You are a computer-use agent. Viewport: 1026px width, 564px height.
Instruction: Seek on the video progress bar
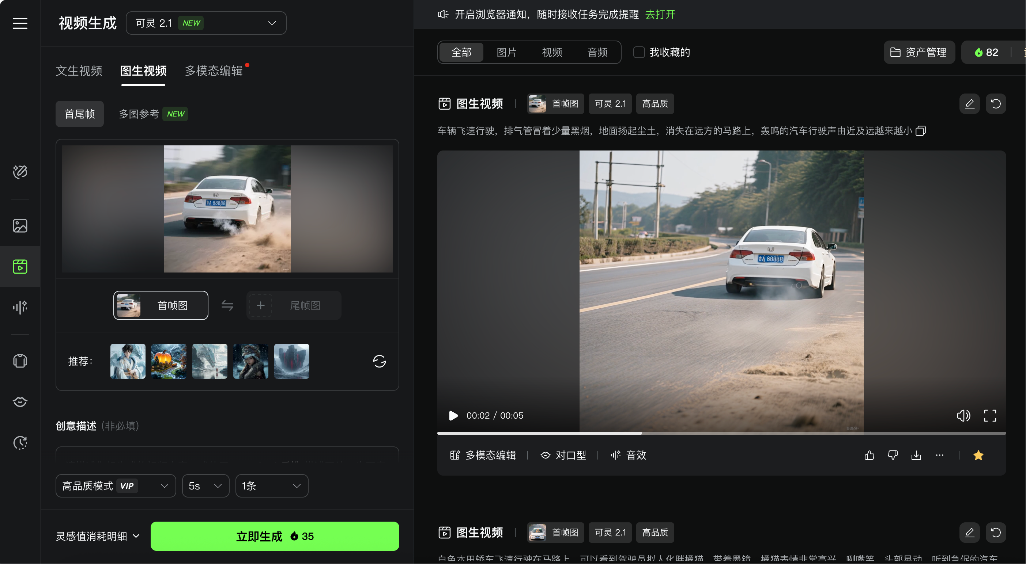722,433
